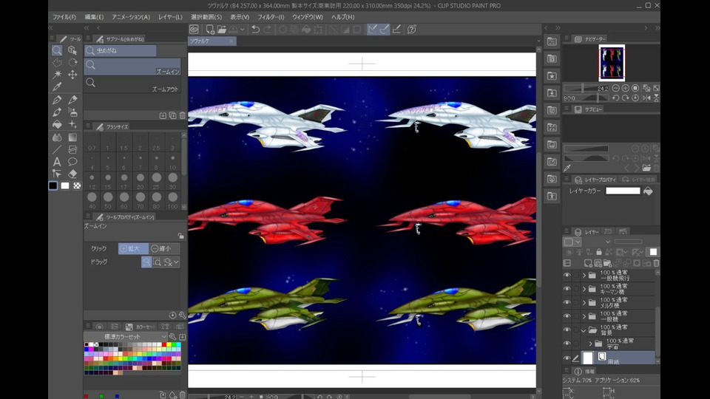The height and width of the screenshot is (399, 710).
Task: Select the Airbrush tool
Action: click(72, 112)
